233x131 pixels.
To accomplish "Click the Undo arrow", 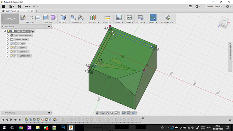I will click(x=26, y=6).
